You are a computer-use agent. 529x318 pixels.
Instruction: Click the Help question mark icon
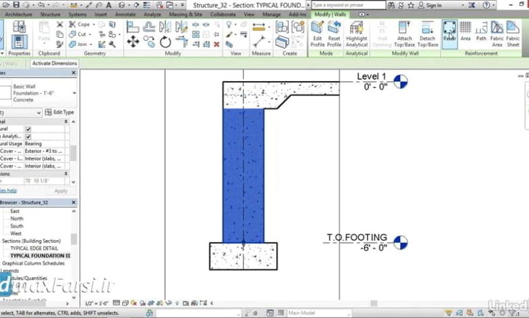[x=486, y=5]
